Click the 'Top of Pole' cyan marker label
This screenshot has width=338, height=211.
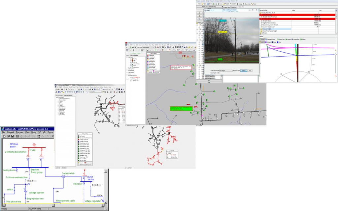pyautogui.click(x=223, y=21)
